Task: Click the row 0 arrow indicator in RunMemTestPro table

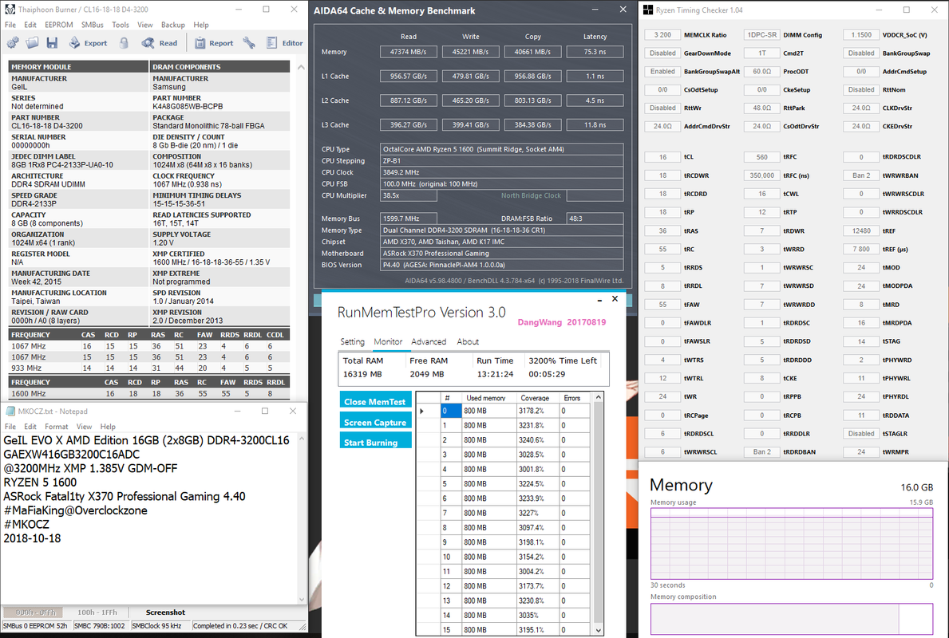Action: pos(422,411)
